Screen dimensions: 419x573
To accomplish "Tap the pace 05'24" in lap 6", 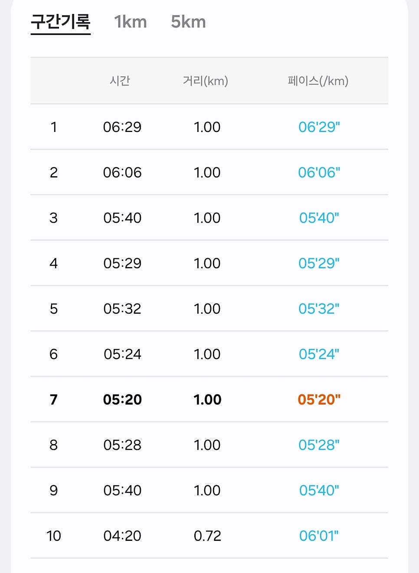I will (319, 354).
